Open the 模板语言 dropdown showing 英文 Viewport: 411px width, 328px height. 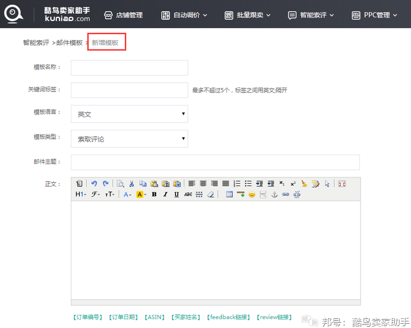coord(129,114)
